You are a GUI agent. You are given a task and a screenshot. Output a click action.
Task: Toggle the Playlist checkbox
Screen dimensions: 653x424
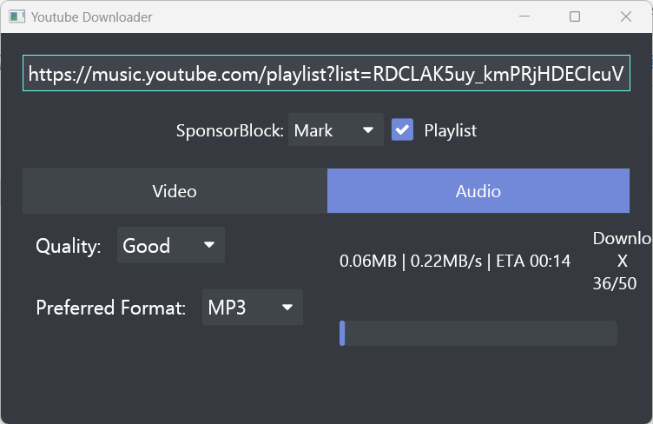(402, 130)
